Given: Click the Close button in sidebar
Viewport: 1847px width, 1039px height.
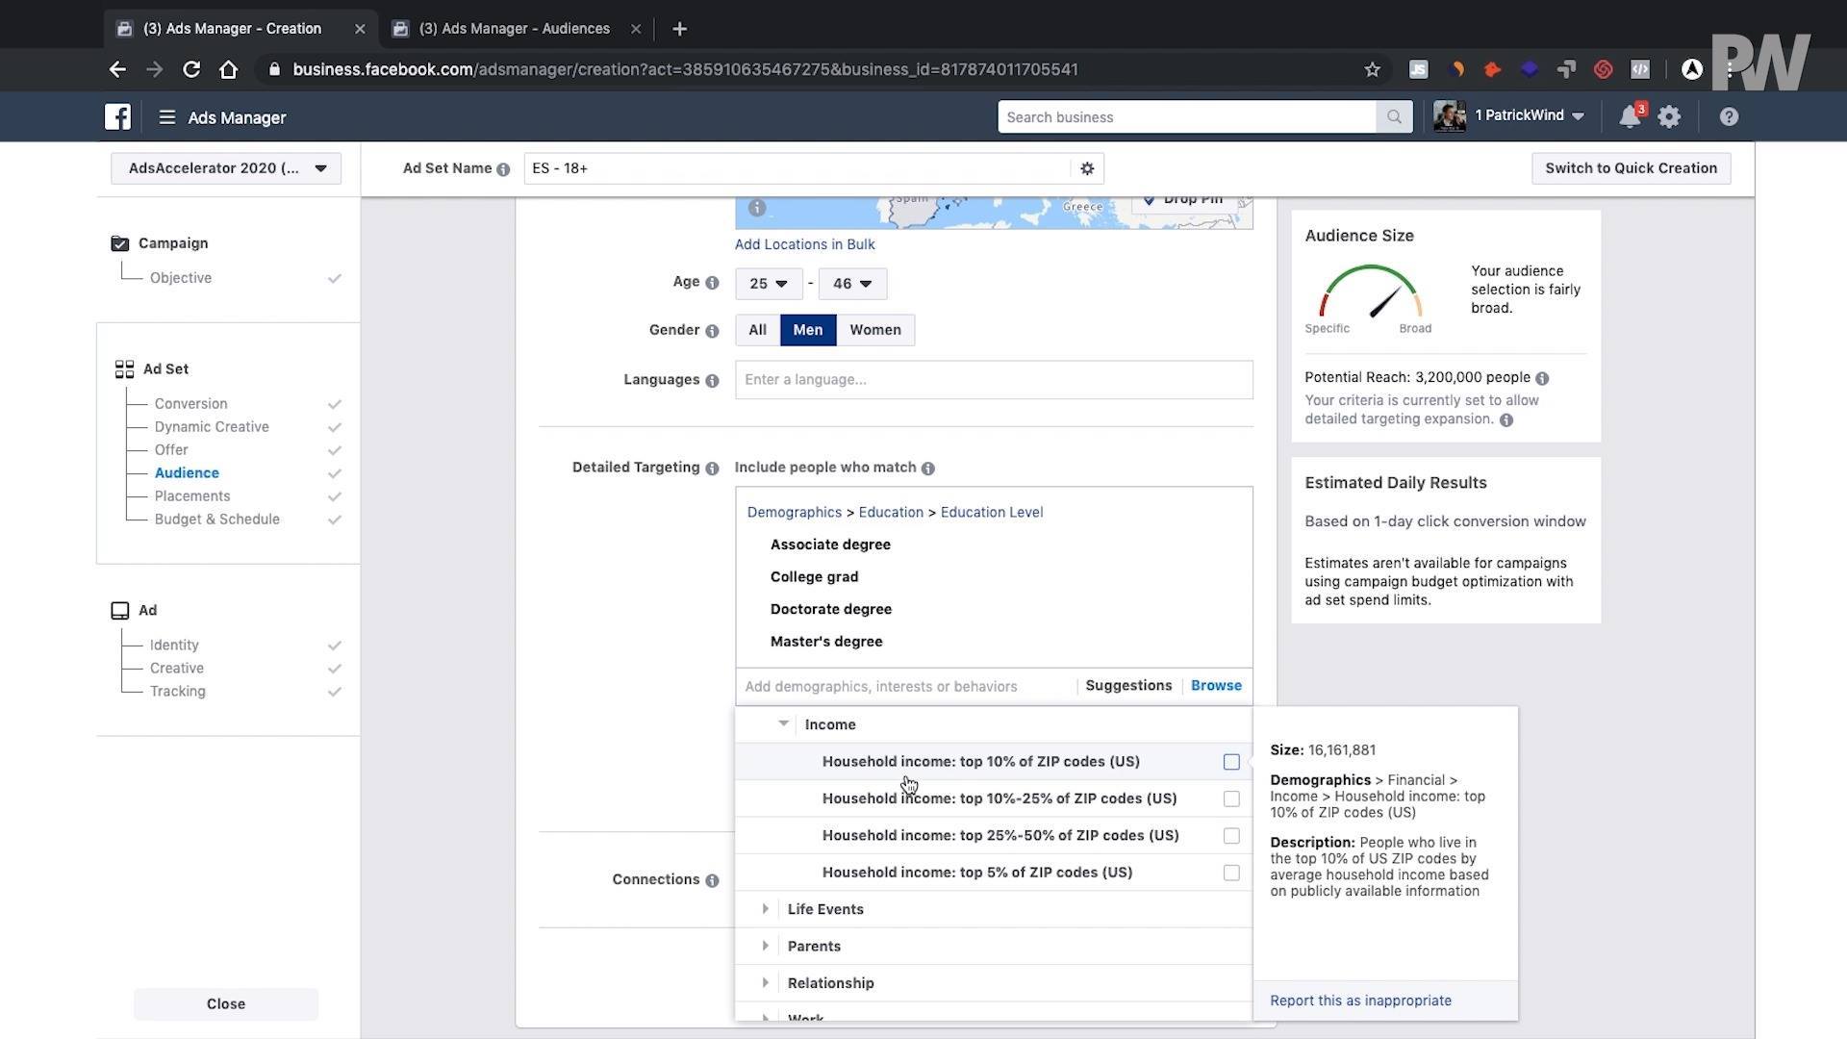Looking at the screenshot, I should point(226,1004).
